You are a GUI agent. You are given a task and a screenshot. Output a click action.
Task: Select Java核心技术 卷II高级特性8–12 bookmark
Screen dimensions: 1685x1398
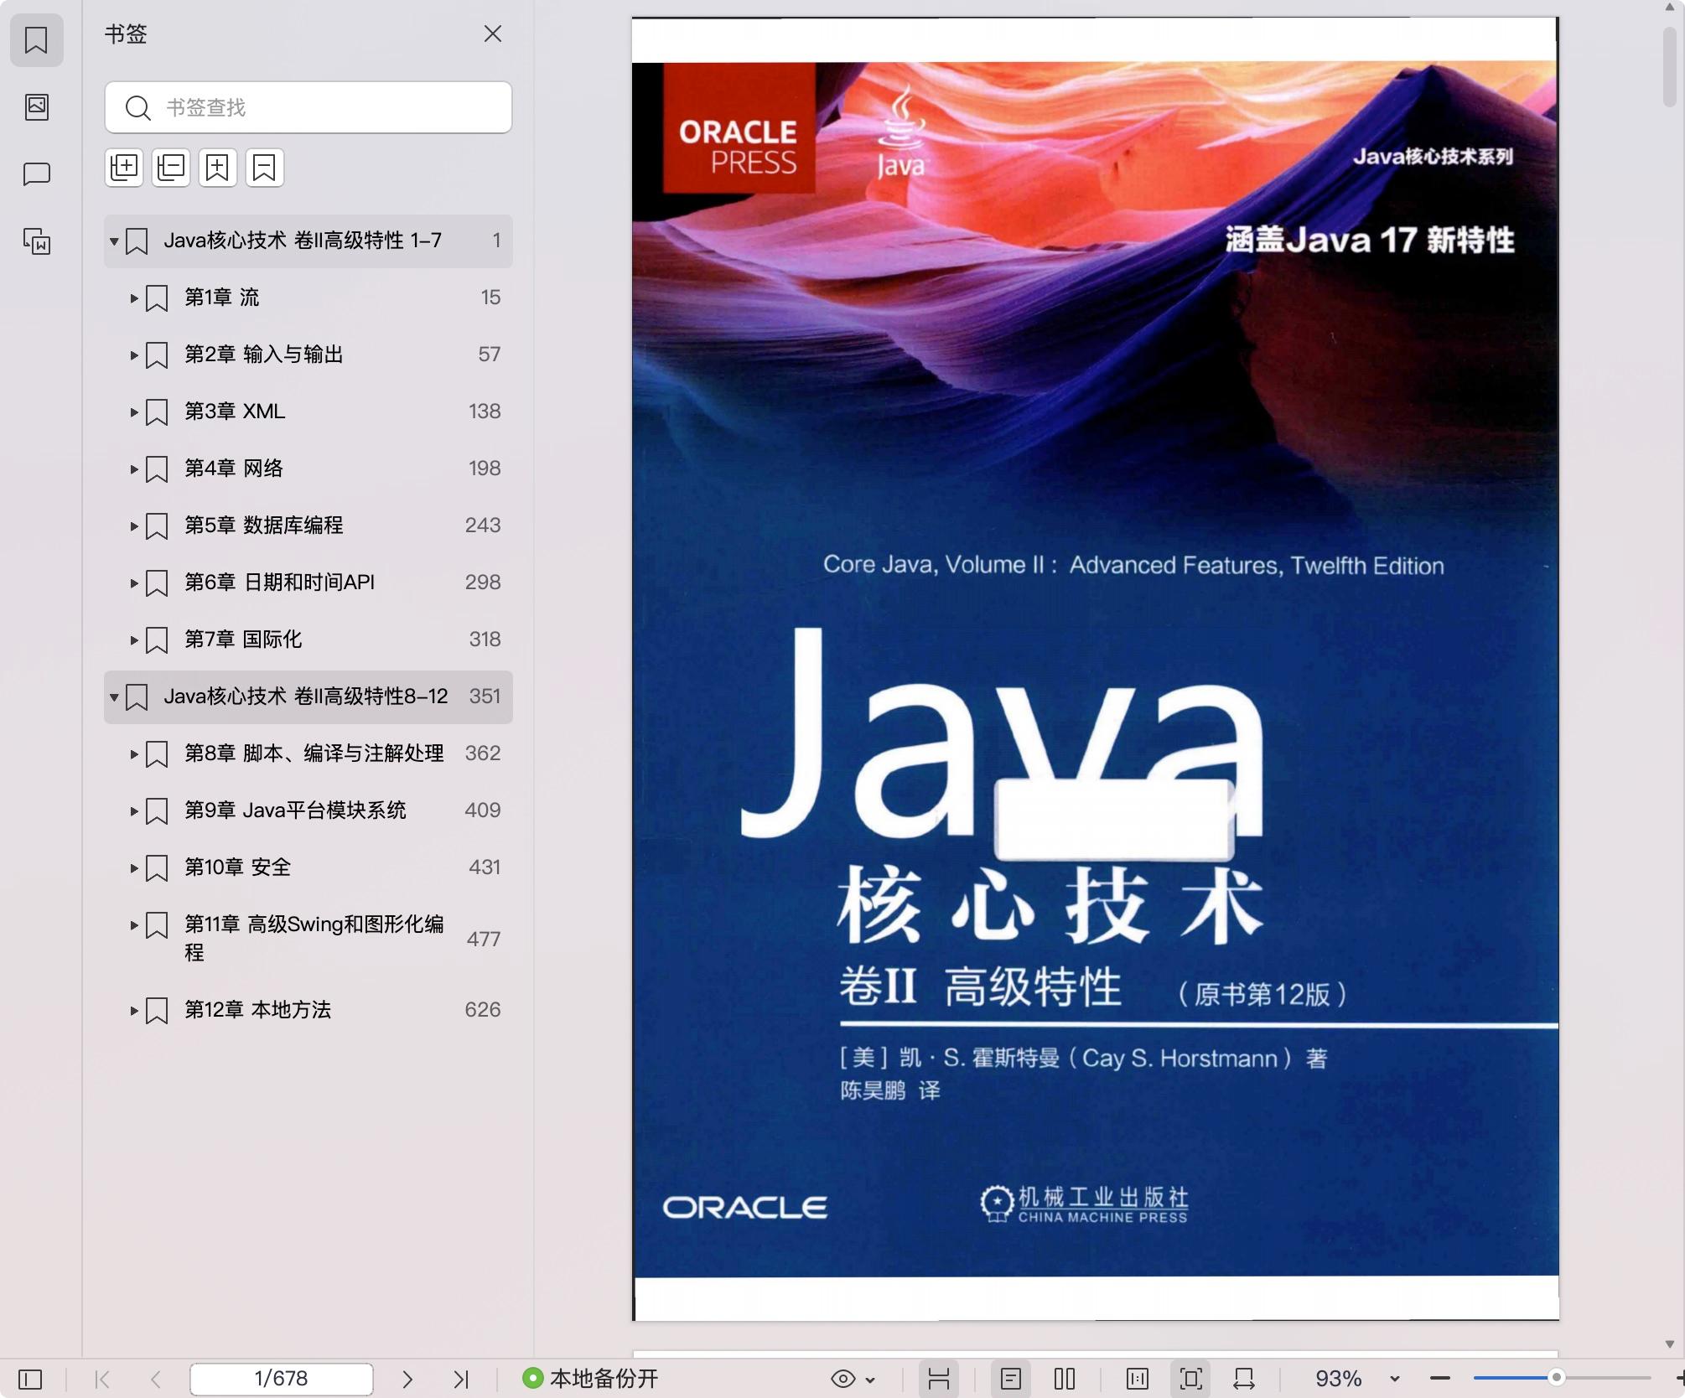point(308,697)
